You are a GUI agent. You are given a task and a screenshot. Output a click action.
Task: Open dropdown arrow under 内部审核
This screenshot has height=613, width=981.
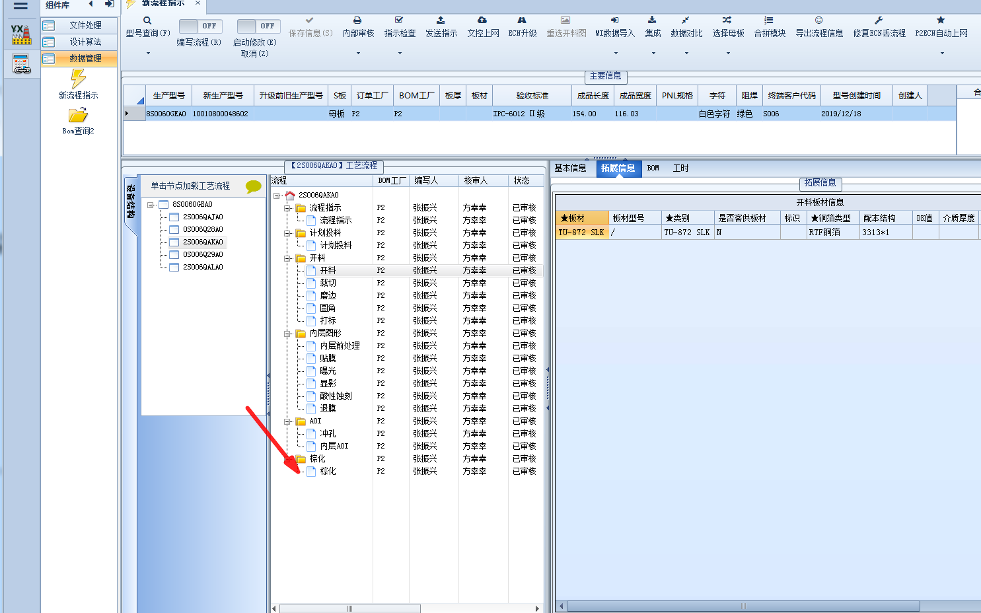pos(358,54)
